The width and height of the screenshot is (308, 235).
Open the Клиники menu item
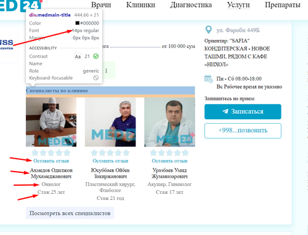pos(140,5)
